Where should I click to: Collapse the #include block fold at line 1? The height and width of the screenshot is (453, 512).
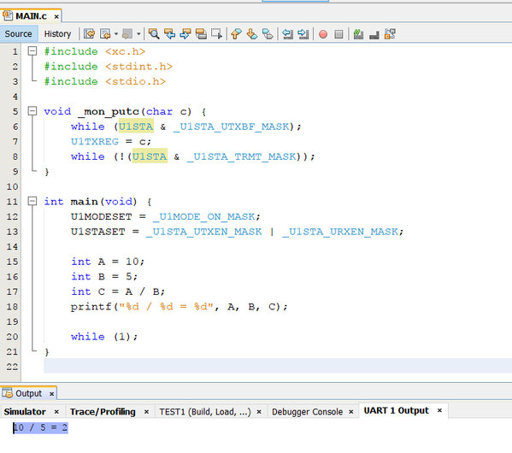click(32, 51)
